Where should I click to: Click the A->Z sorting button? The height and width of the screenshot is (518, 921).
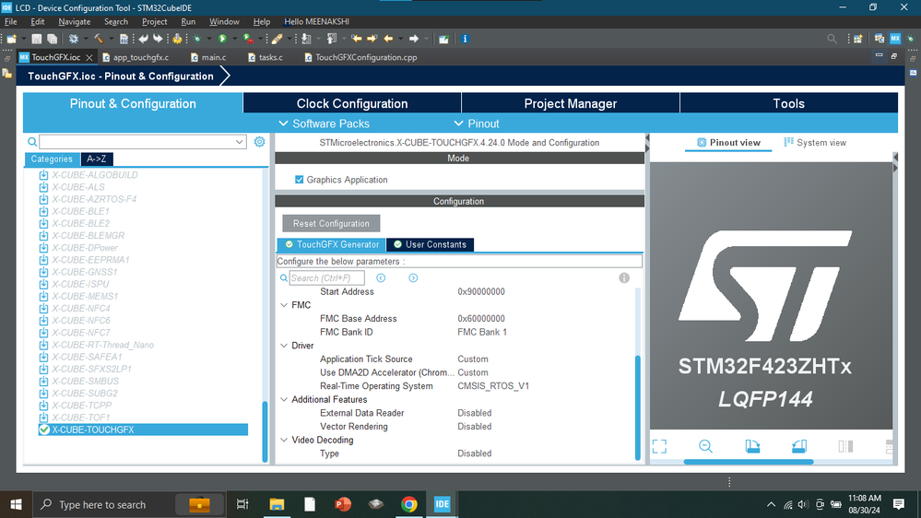click(96, 159)
